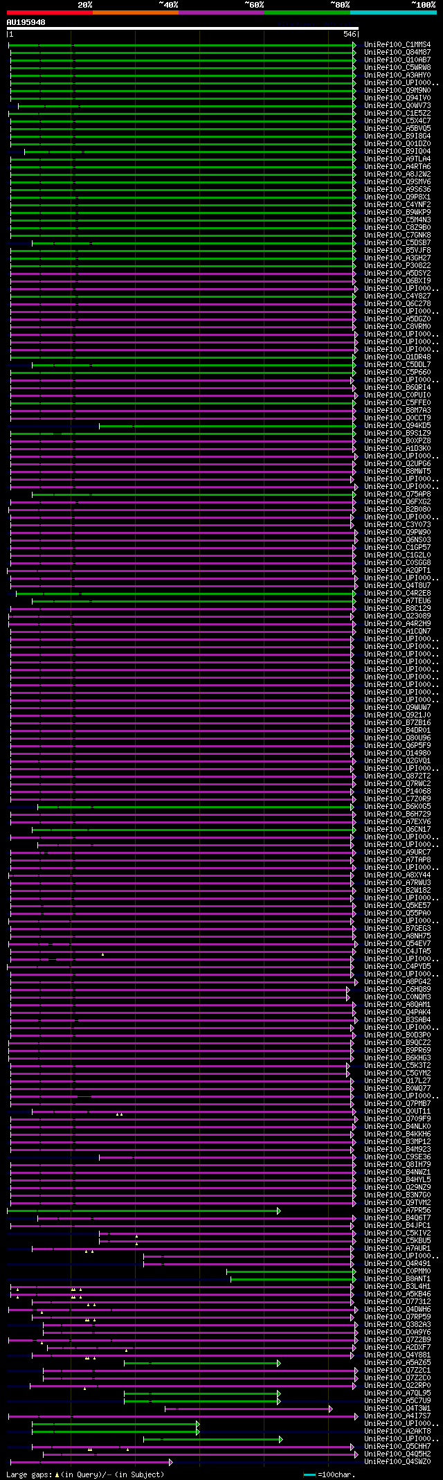Open hit UniRef100_Q54EV7
The height and width of the screenshot is (1480, 443).
coord(397,944)
